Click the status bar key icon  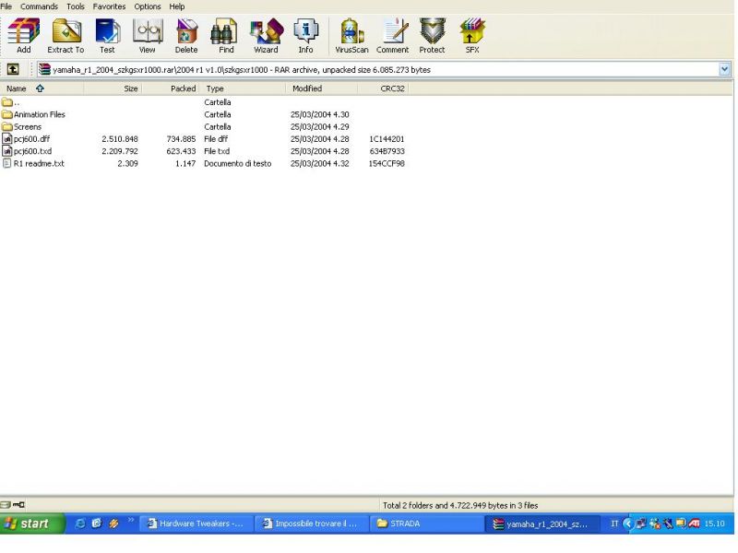[x=18, y=505]
